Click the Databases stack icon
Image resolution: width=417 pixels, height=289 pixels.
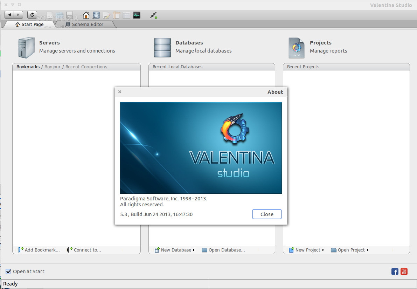click(x=162, y=48)
